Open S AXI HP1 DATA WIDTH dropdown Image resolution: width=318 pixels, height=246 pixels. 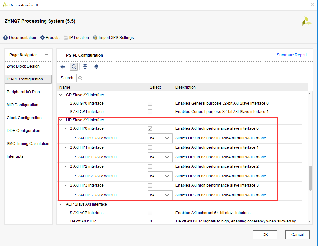pyautogui.click(x=160, y=157)
